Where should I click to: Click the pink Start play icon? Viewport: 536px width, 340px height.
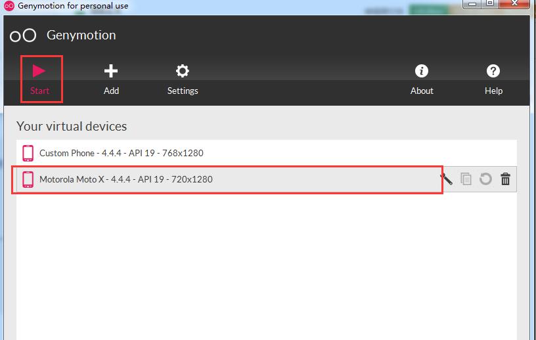(39, 71)
